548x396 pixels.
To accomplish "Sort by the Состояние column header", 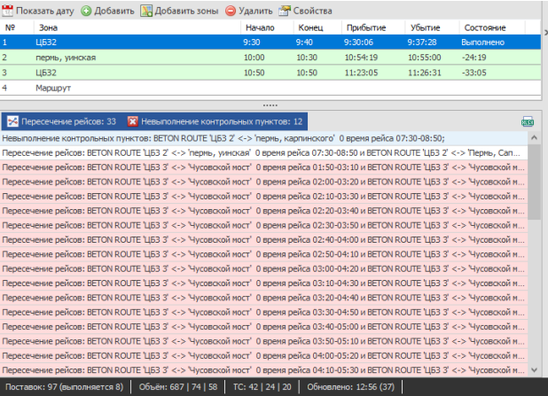I will point(484,27).
